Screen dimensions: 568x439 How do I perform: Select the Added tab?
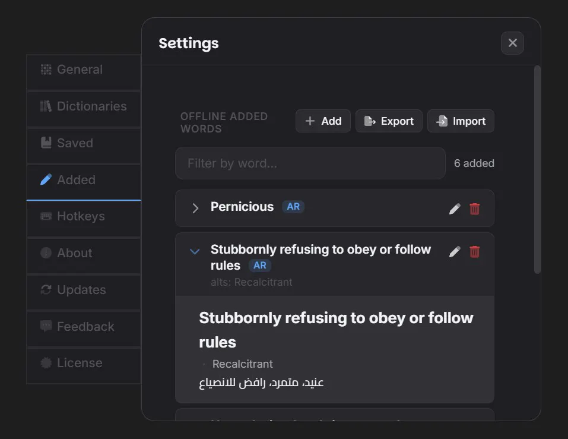coord(84,180)
